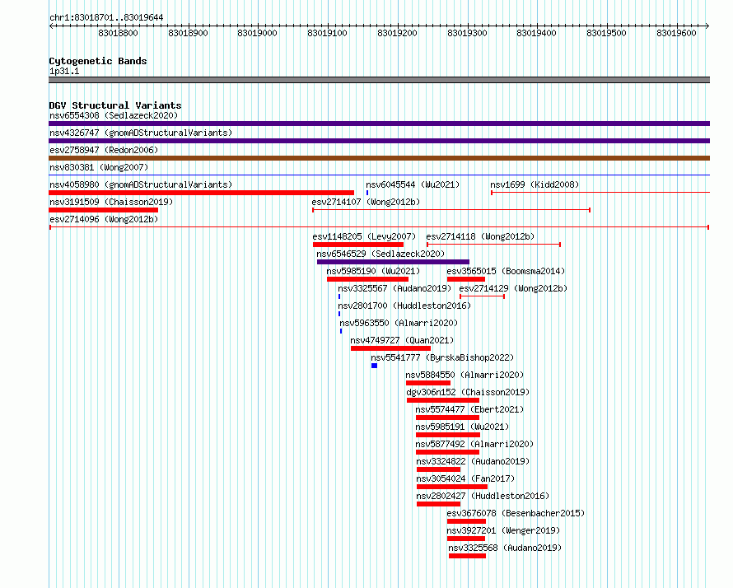Click the nsv6045544 (Wu2021) label
The width and height of the screenshot is (733, 588).
coord(413,184)
